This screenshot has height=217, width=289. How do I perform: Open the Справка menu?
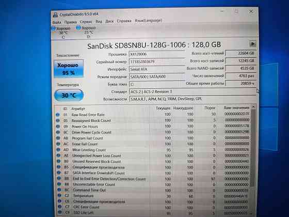(x=124, y=21)
